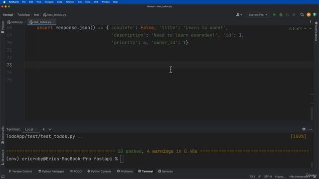Click the 10 passed terminal text
The image size is (319, 179).
(129, 151)
